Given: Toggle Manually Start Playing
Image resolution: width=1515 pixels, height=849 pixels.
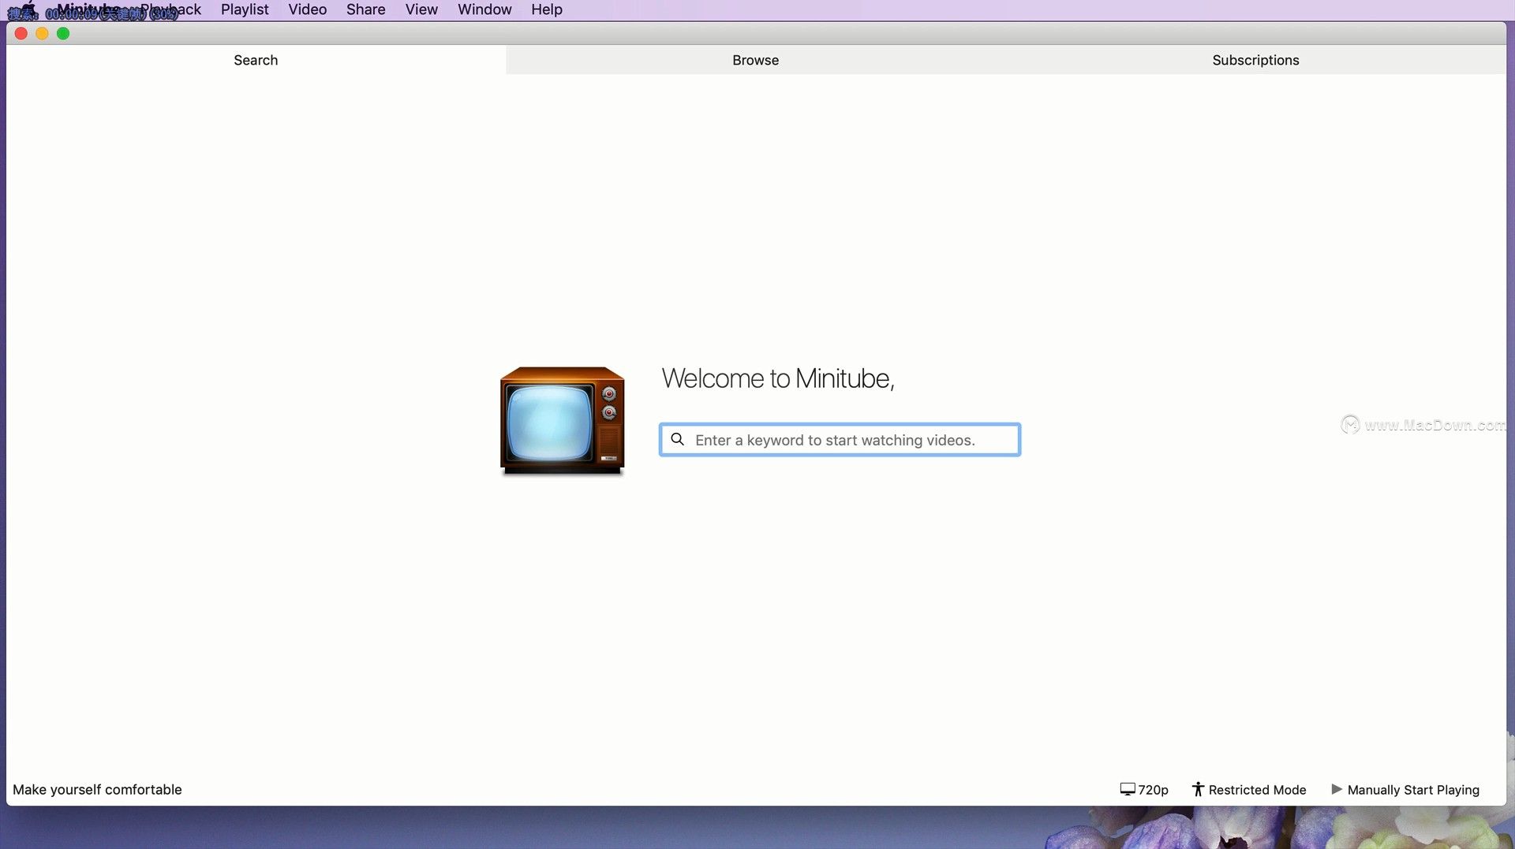Looking at the screenshot, I should pos(1405,789).
